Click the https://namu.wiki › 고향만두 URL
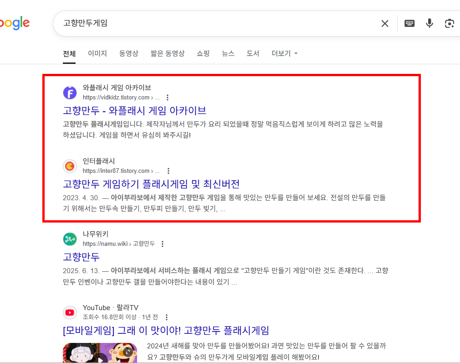 click(119, 244)
